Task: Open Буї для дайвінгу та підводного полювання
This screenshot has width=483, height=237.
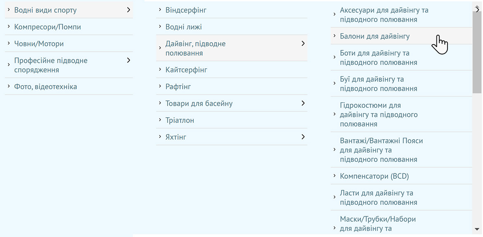Action: [378, 84]
